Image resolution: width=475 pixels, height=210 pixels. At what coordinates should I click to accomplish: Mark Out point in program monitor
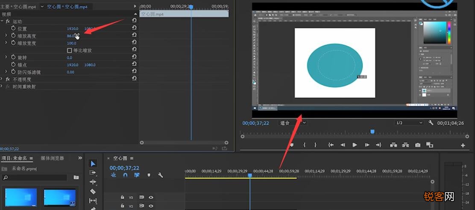click(x=315, y=145)
